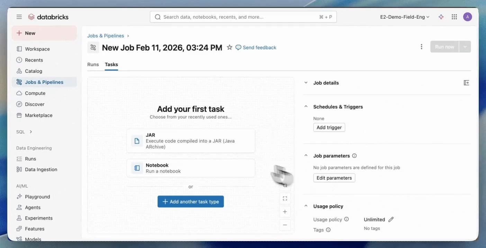Edit the Unlimited usage policy pencil
Image resolution: width=486 pixels, height=248 pixels.
click(391, 220)
